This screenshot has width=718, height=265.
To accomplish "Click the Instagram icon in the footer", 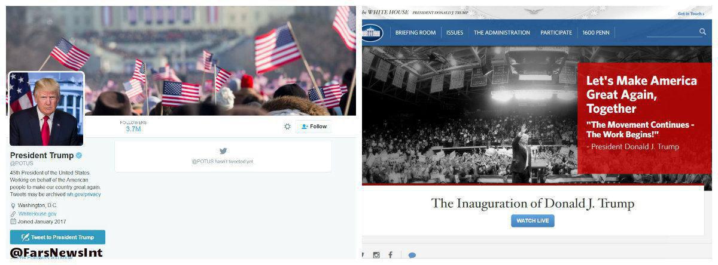I will point(376,255).
